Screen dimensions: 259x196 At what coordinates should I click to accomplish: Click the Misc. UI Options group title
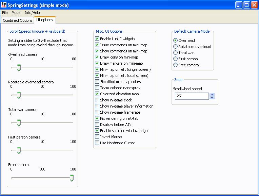[109, 31]
